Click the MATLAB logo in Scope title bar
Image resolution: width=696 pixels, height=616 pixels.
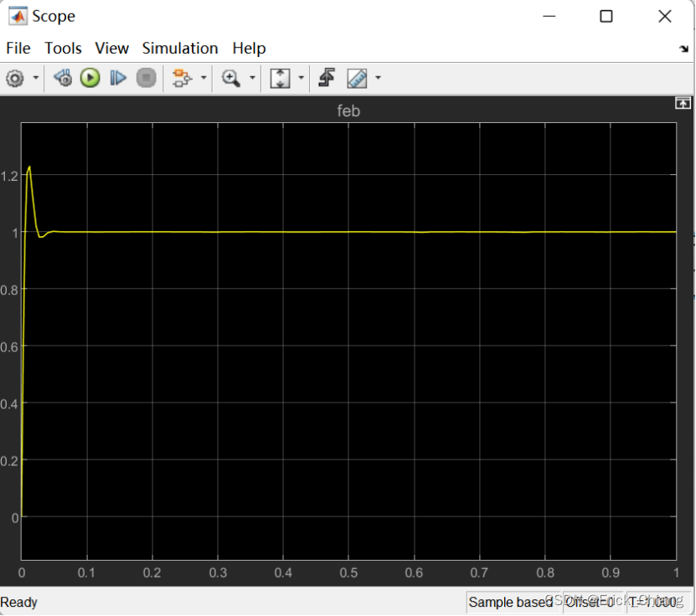(18, 17)
